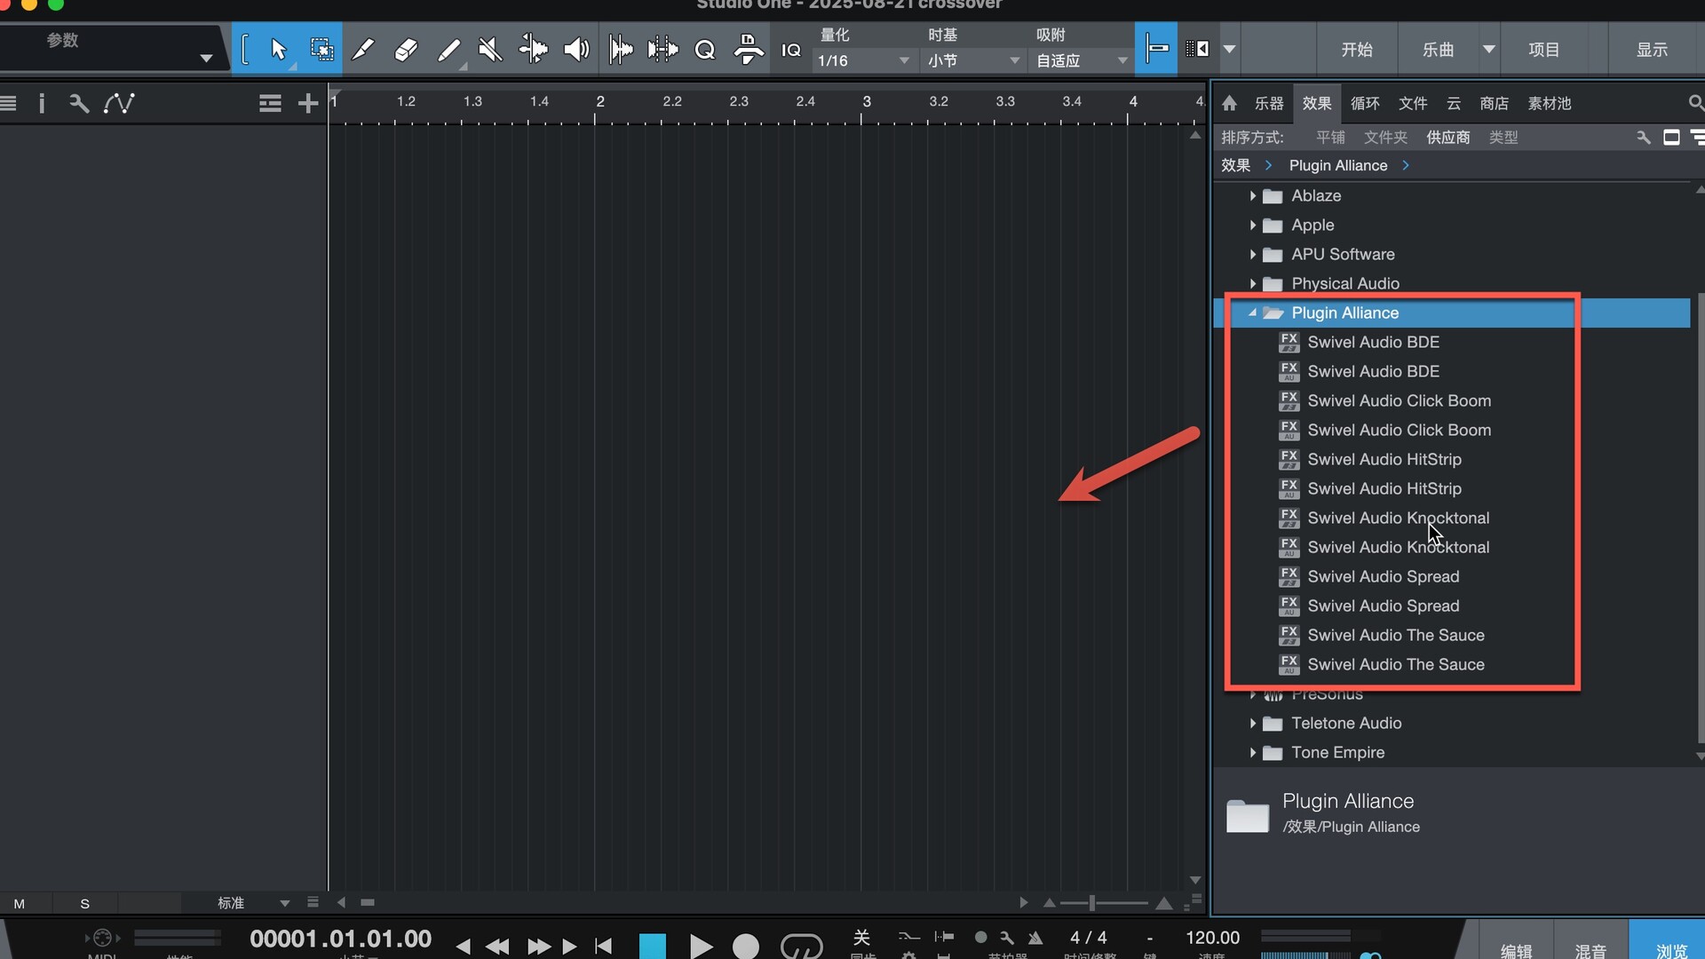This screenshot has height=959, width=1705.
Task: Click the Q quantize button
Action: [x=705, y=50]
